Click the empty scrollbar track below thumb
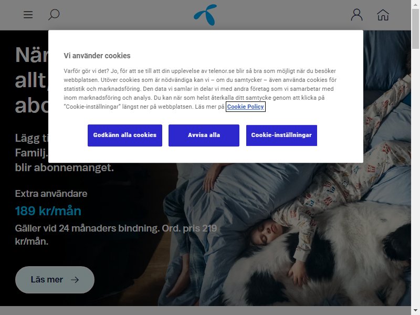Image resolution: width=420 pixels, height=315 pixels. (415, 178)
